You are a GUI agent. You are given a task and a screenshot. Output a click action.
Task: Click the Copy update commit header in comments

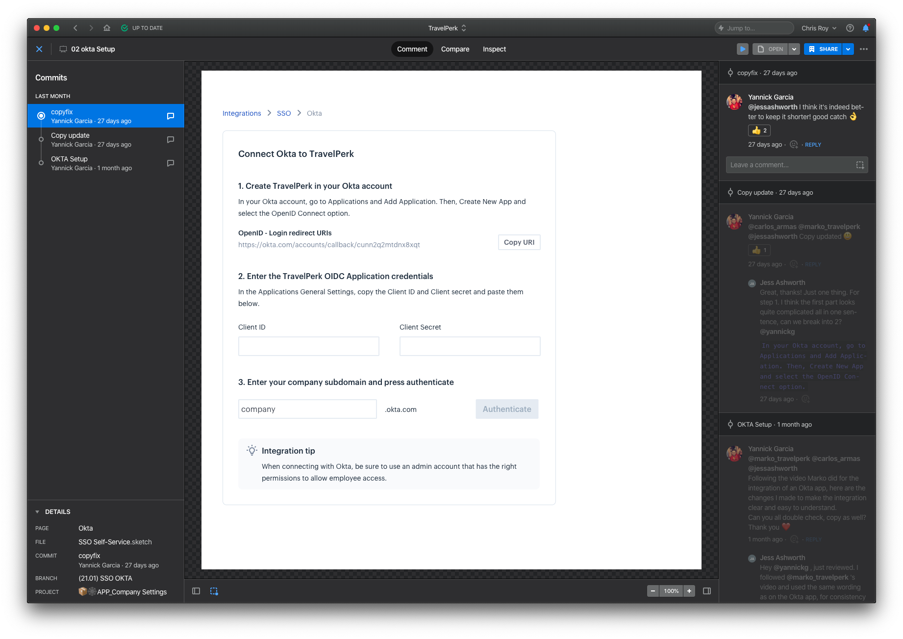(797, 192)
